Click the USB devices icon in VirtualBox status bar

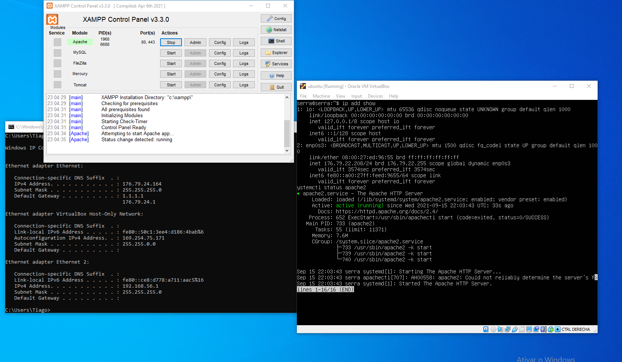(x=515, y=329)
